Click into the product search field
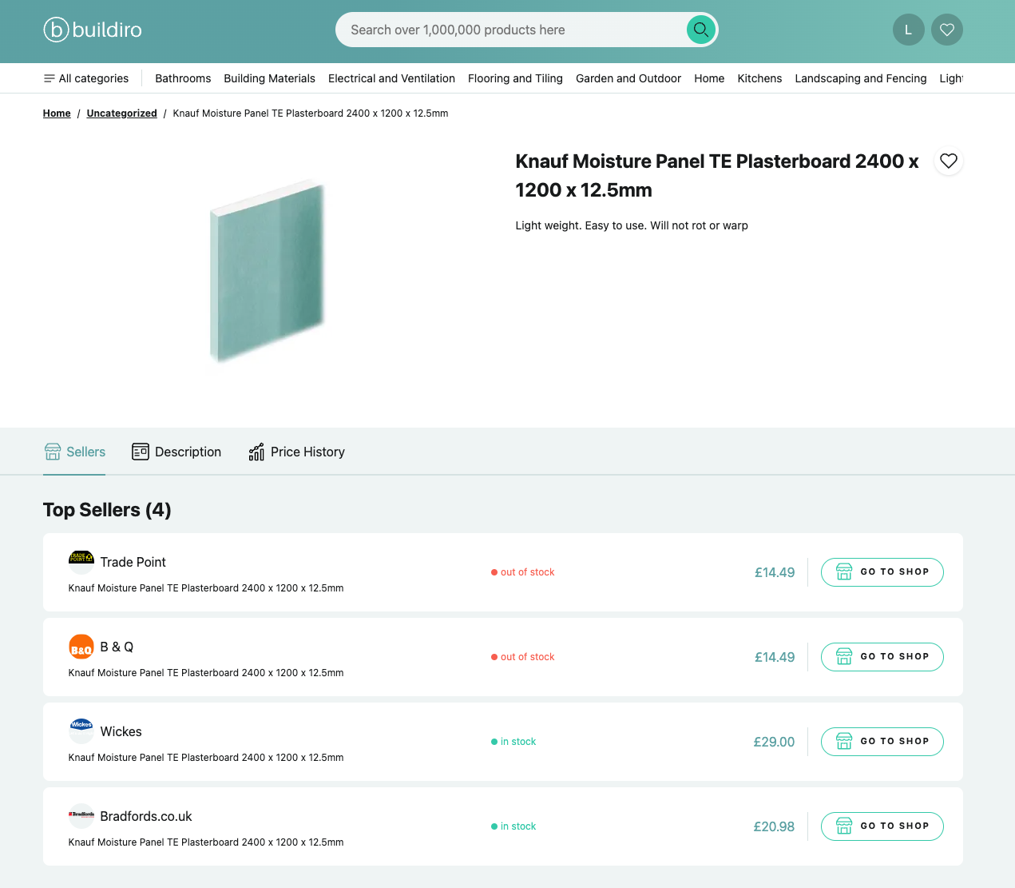The image size is (1015, 888). pyautogui.click(x=511, y=30)
